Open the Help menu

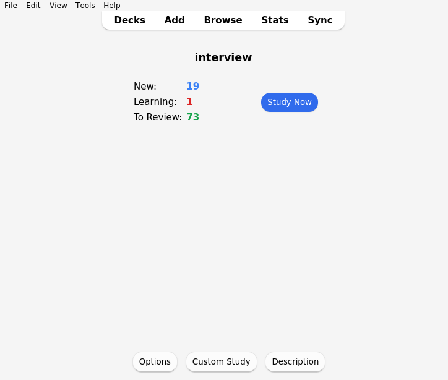coord(112,5)
